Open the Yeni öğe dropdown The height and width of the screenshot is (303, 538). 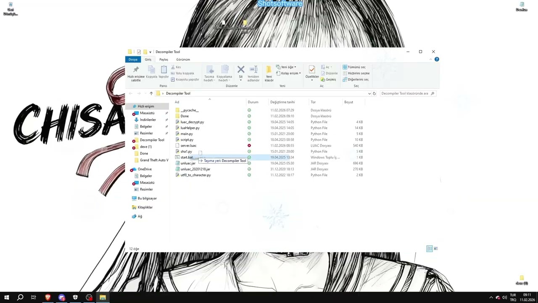tap(286, 67)
